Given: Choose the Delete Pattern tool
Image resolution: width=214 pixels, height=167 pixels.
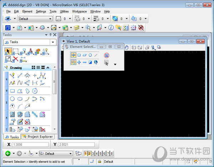Looking at the screenshot, I should (27, 122).
